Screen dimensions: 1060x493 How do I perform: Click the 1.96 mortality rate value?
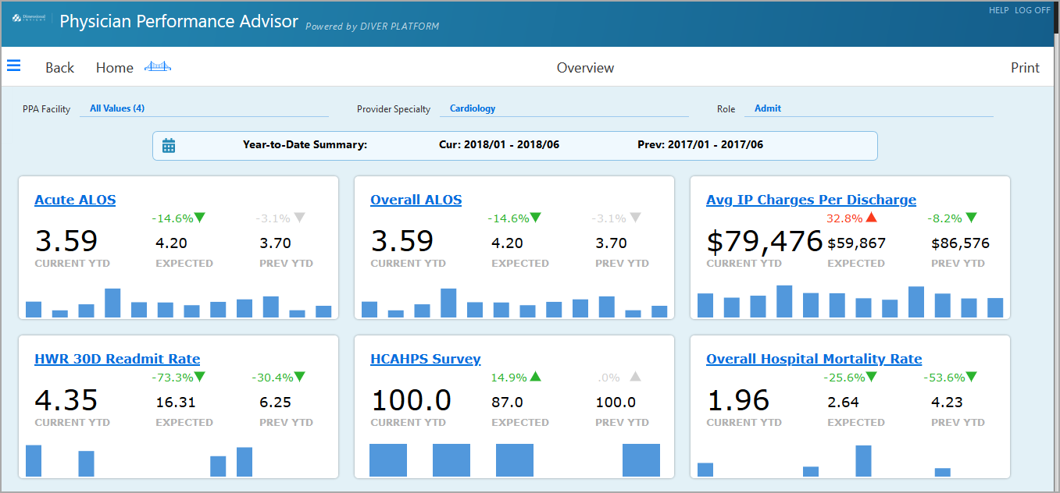click(738, 401)
